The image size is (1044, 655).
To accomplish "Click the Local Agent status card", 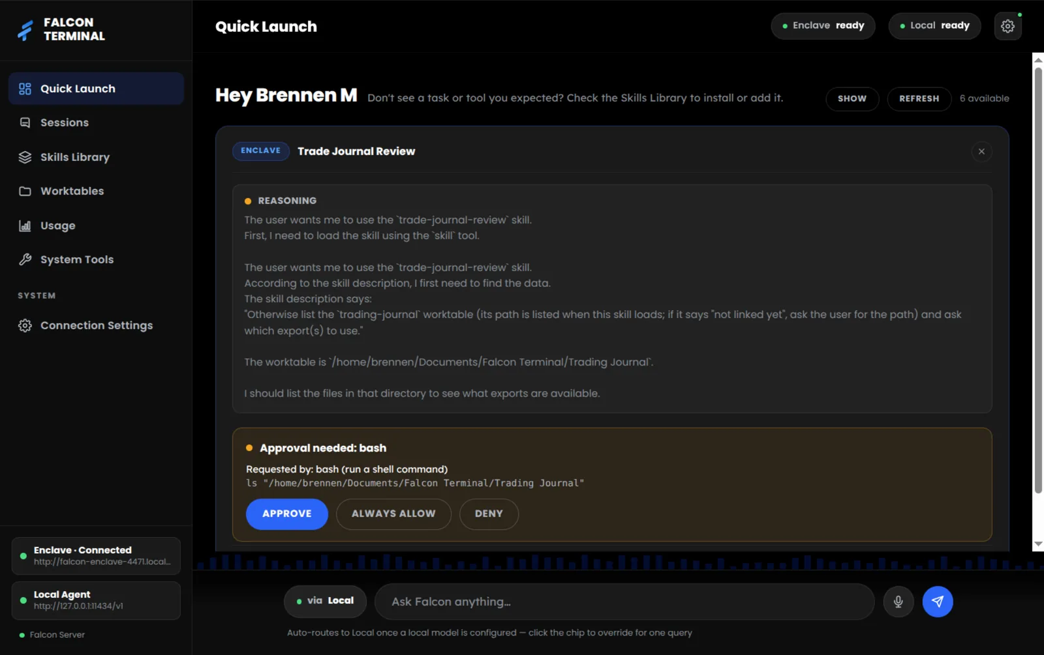I will (x=96, y=600).
